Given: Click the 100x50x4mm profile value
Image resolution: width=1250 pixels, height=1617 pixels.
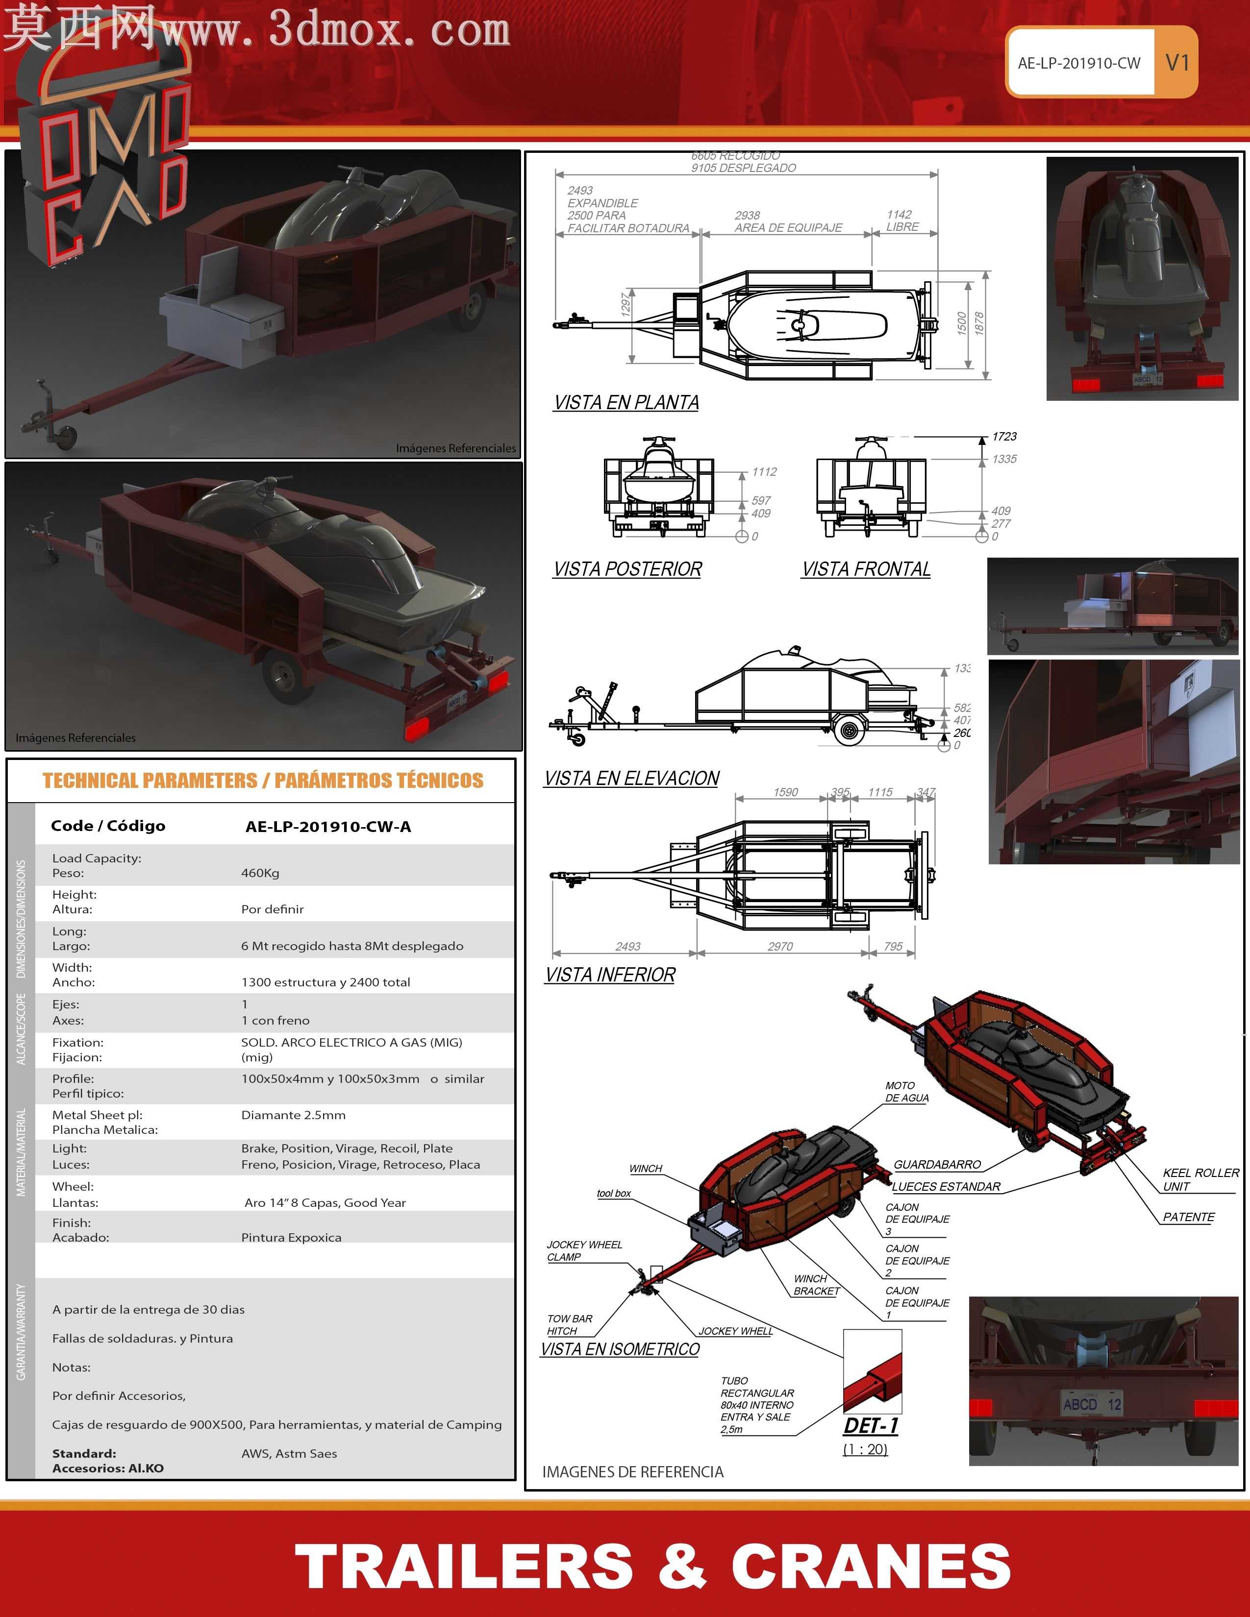Looking at the screenshot, I should (x=363, y=1079).
